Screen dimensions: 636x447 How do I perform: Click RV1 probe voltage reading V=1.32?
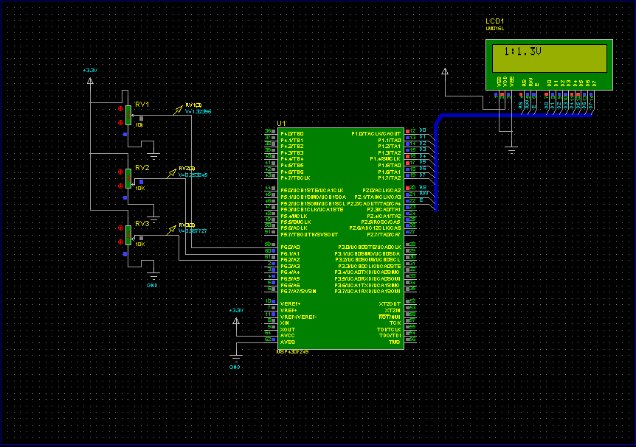[198, 111]
